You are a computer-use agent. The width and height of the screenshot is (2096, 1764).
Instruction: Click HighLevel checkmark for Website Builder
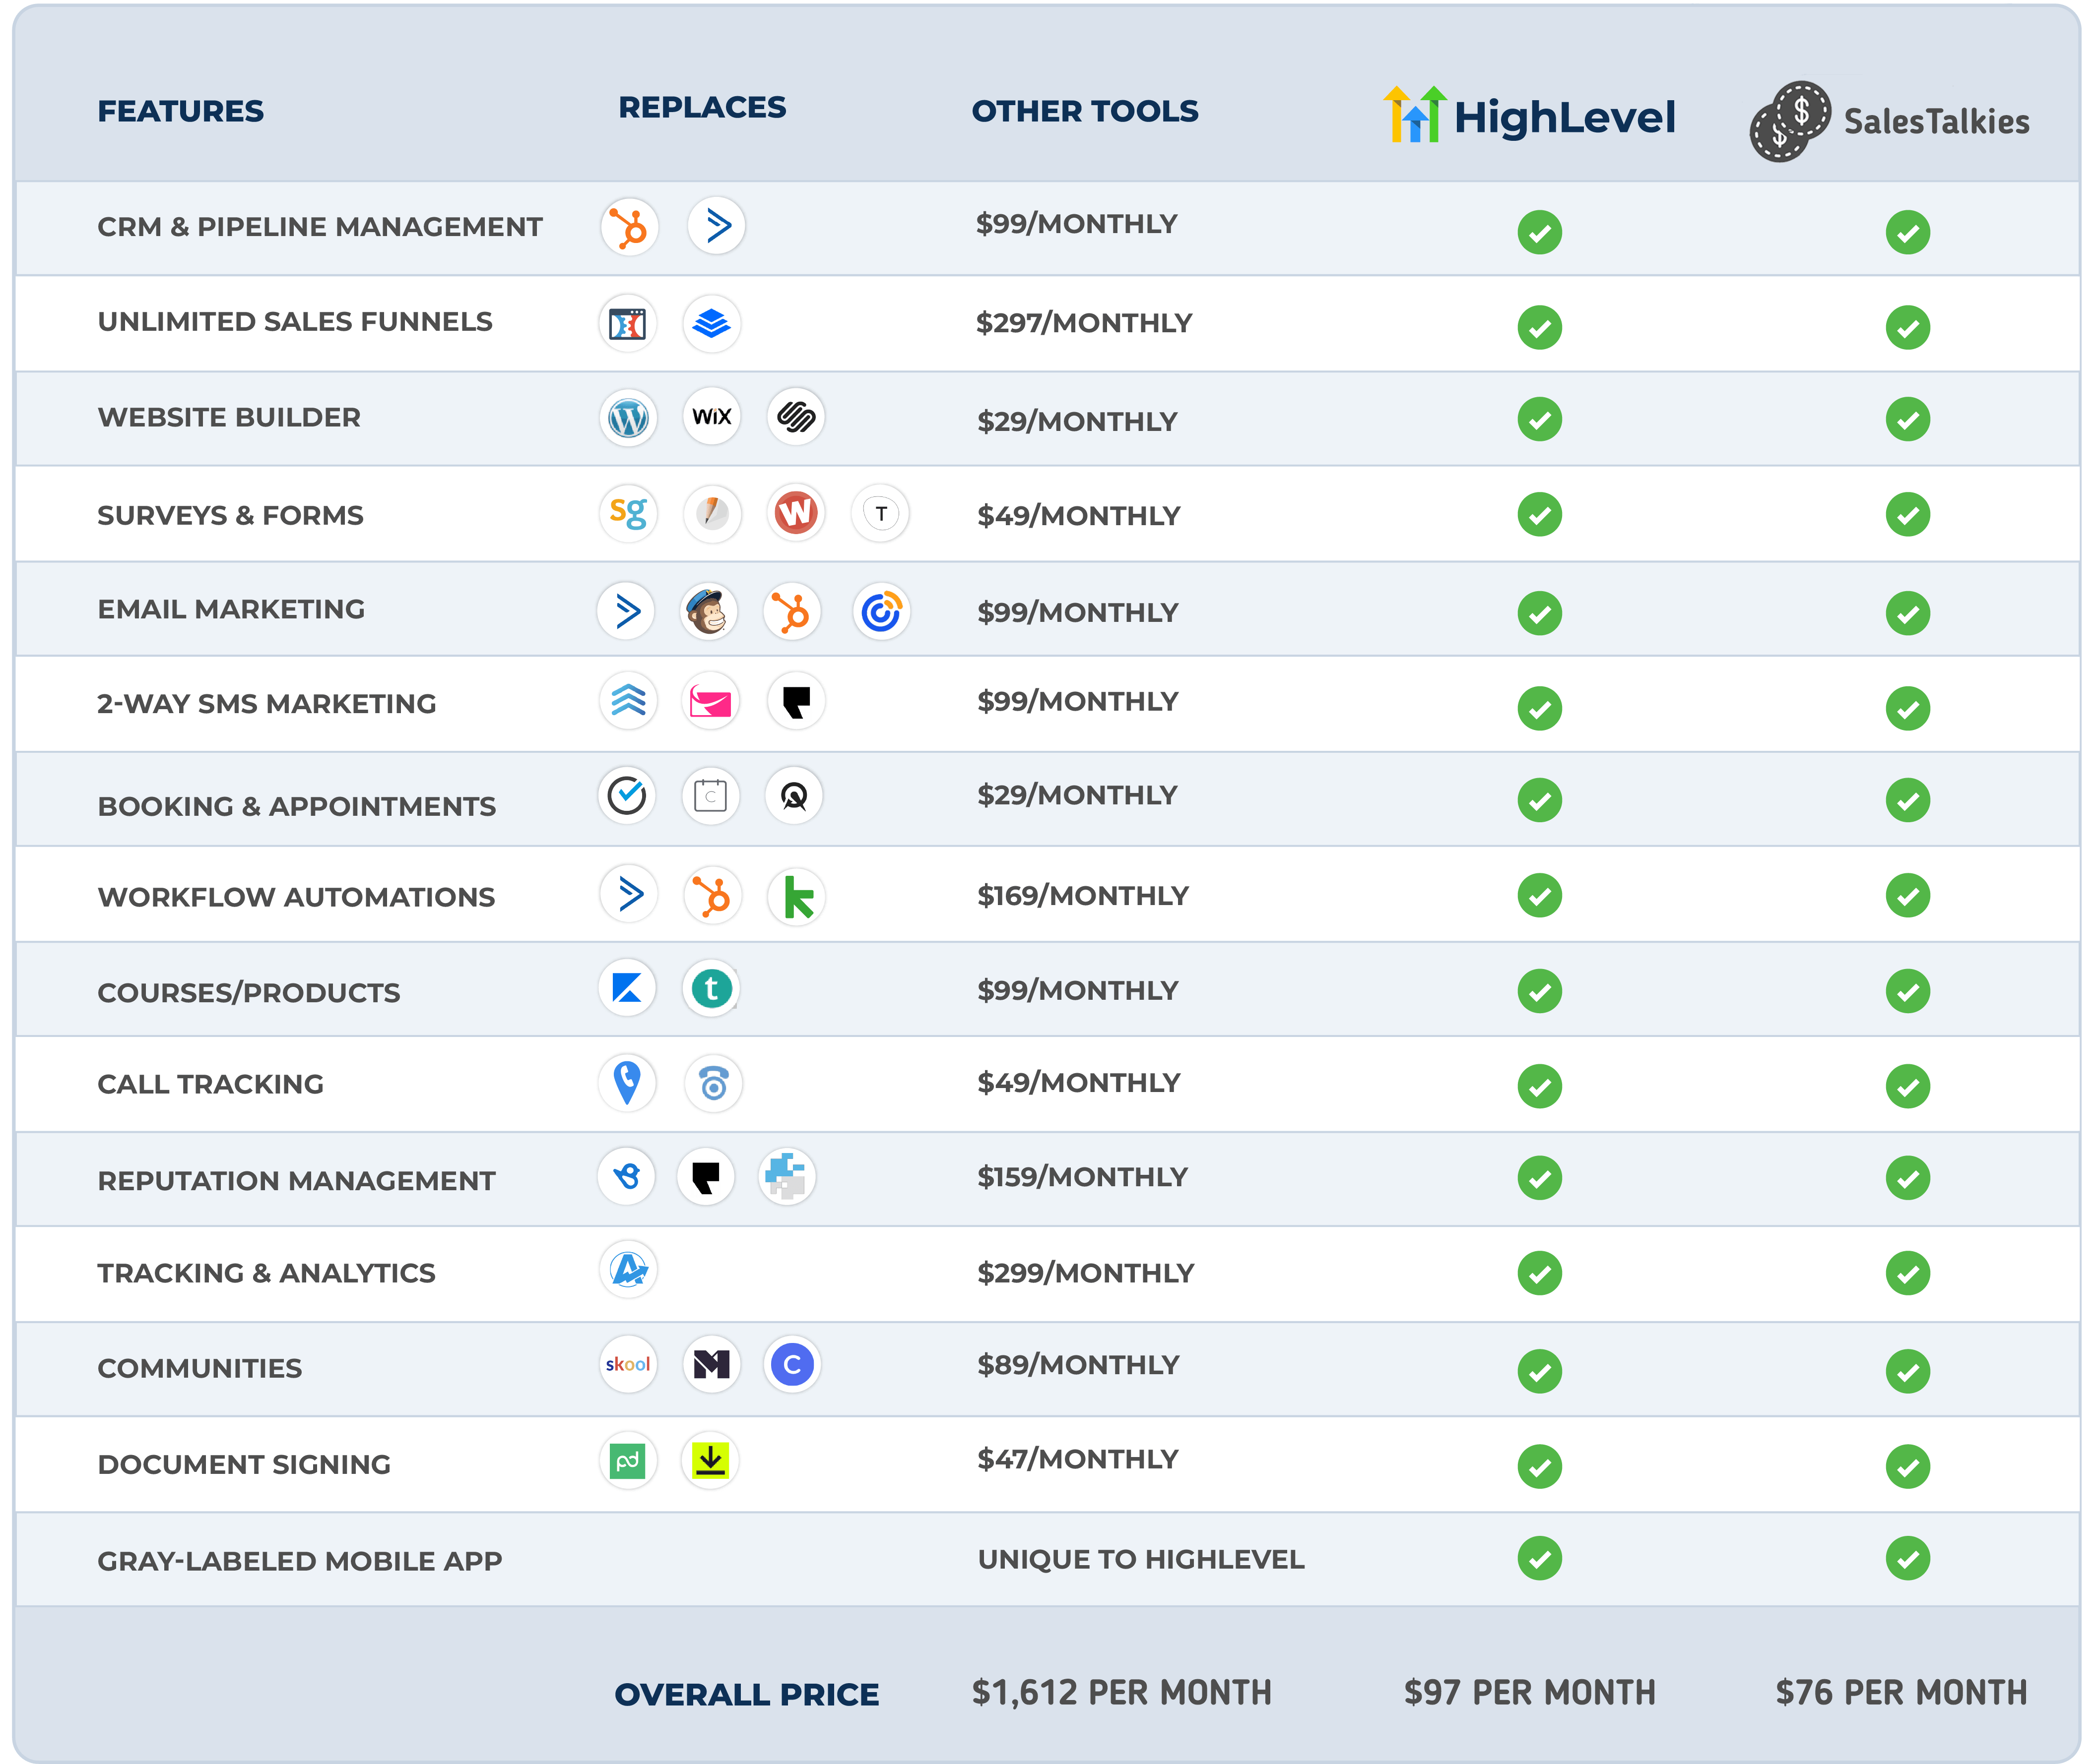point(1540,419)
